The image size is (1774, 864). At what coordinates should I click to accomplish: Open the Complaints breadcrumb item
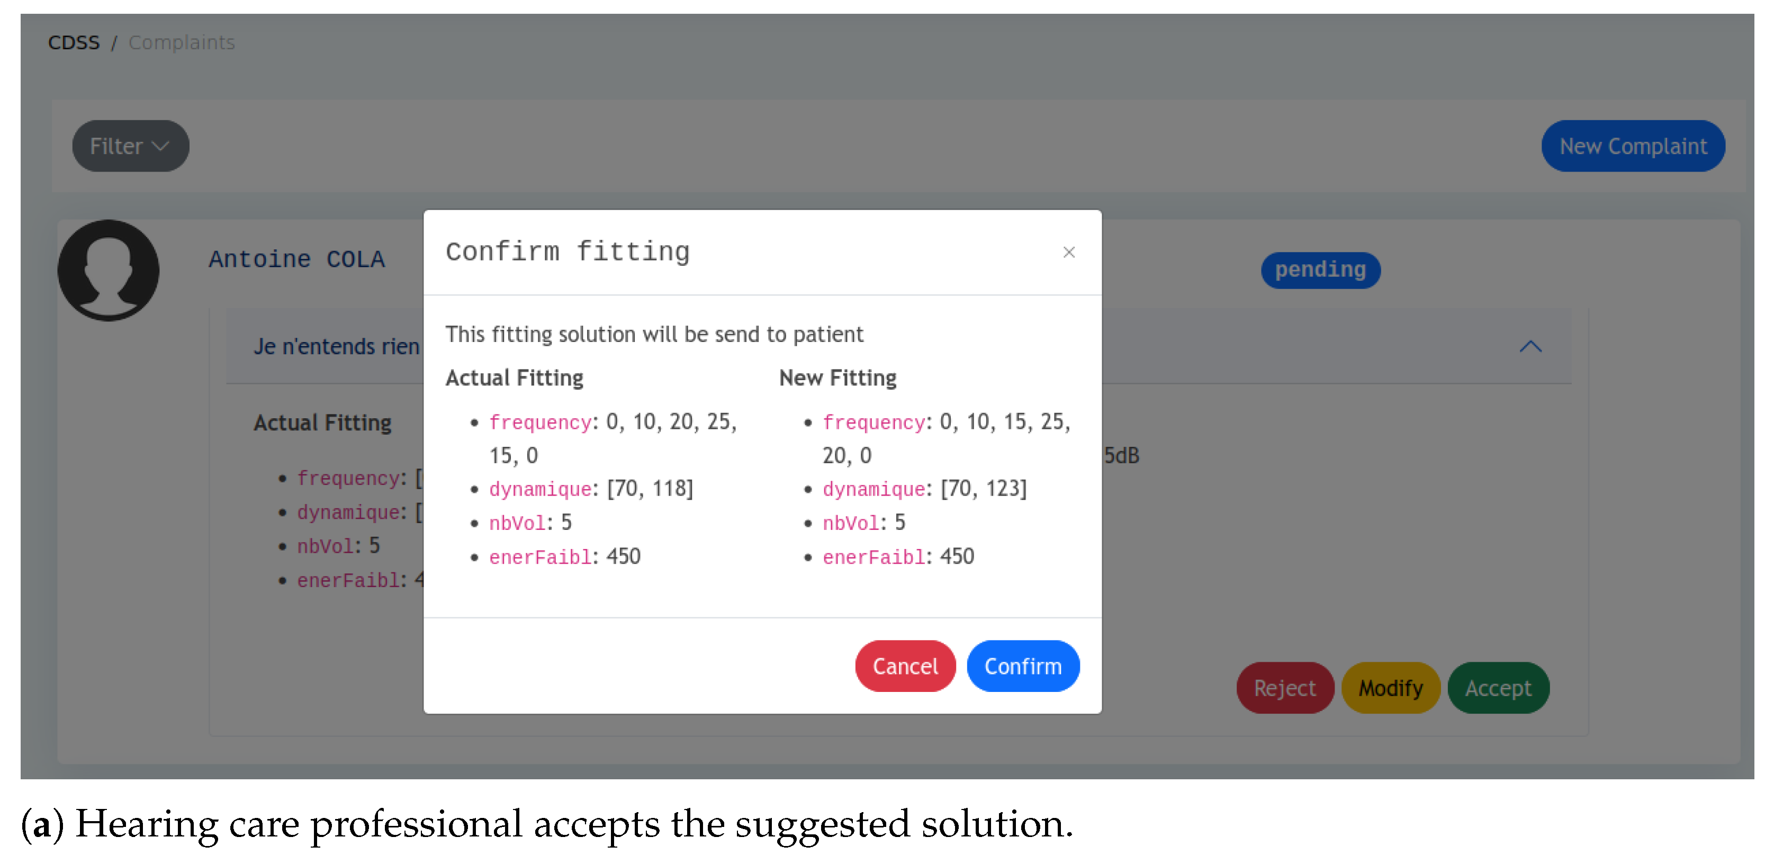pyautogui.click(x=182, y=43)
